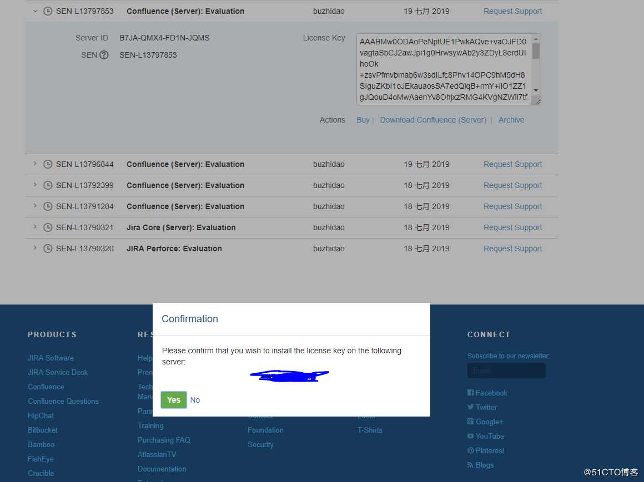
Task: Open Training footer link
Action: tap(151, 425)
